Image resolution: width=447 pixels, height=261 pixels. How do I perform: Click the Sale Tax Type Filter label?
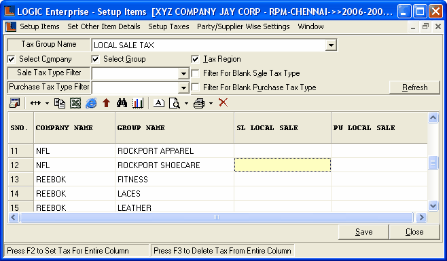pos(49,73)
